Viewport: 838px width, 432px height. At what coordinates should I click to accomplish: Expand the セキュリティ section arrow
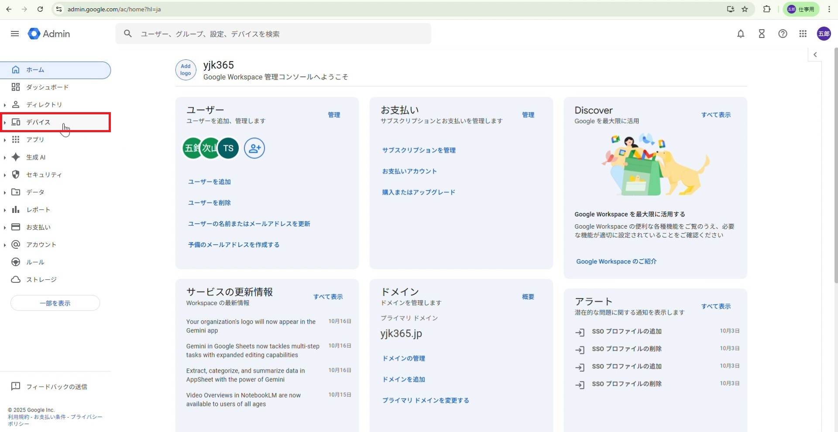(x=5, y=175)
